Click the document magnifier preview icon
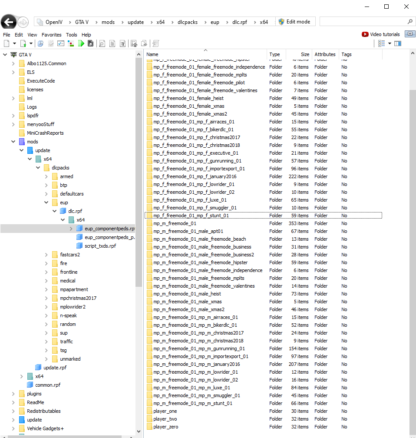Image resolution: width=416 pixels, height=438 pixels. pos(102,43)
